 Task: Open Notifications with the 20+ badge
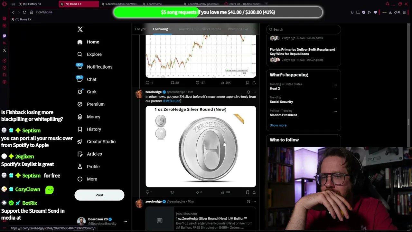click(95, 67)
